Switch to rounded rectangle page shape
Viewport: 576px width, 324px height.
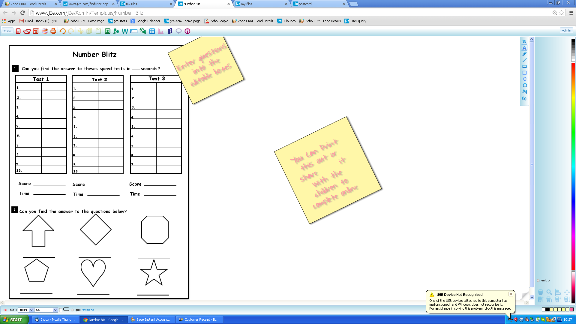pyautogui.click(x=66, y=309)
